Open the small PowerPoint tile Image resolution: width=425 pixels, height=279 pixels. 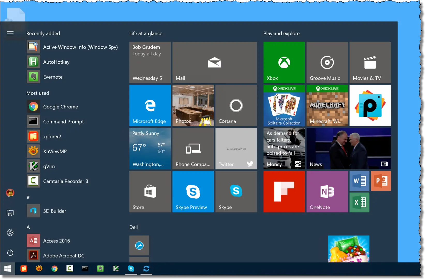(x=381, y=181)
